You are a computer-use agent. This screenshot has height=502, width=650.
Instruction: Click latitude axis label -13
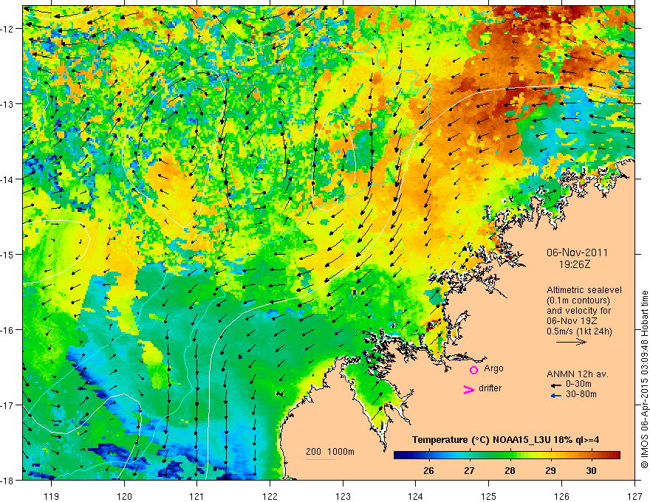pos(8,104)
